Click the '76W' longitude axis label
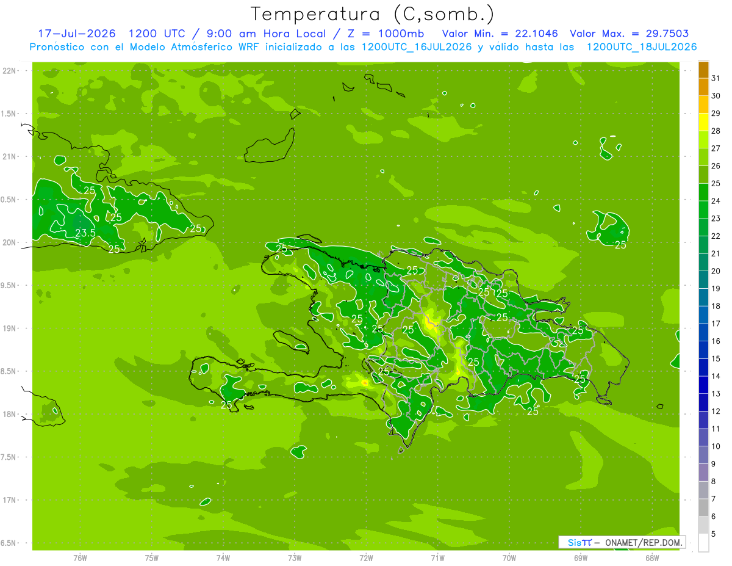732x566 pixels. (80, 557)
